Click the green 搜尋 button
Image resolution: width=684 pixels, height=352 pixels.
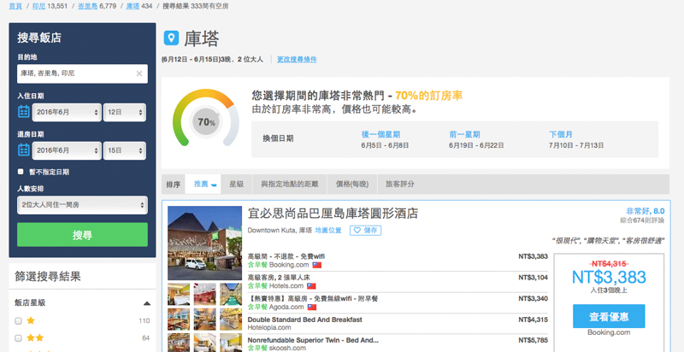pos(82,235)
